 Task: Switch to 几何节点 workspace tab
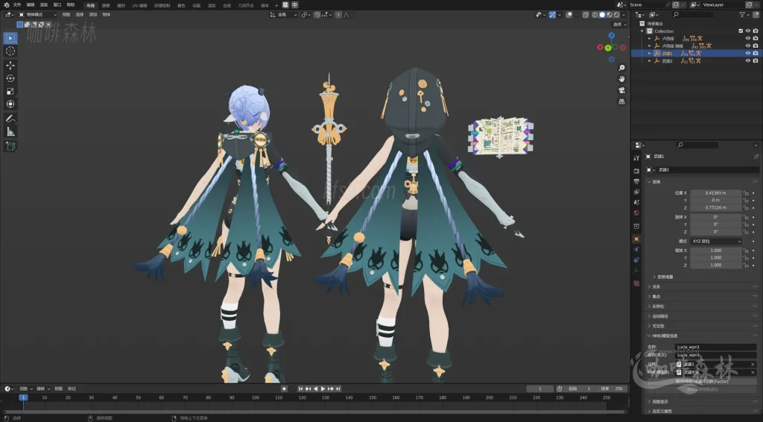(x=245, y=5)
